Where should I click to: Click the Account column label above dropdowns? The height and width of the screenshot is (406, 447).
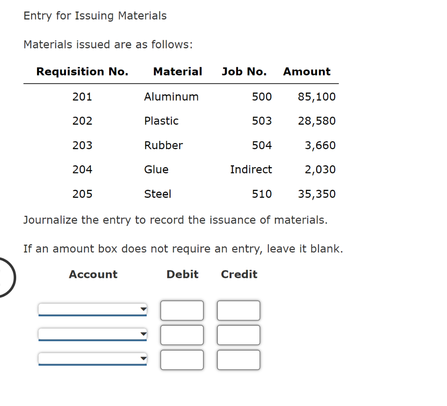[93, 274]
